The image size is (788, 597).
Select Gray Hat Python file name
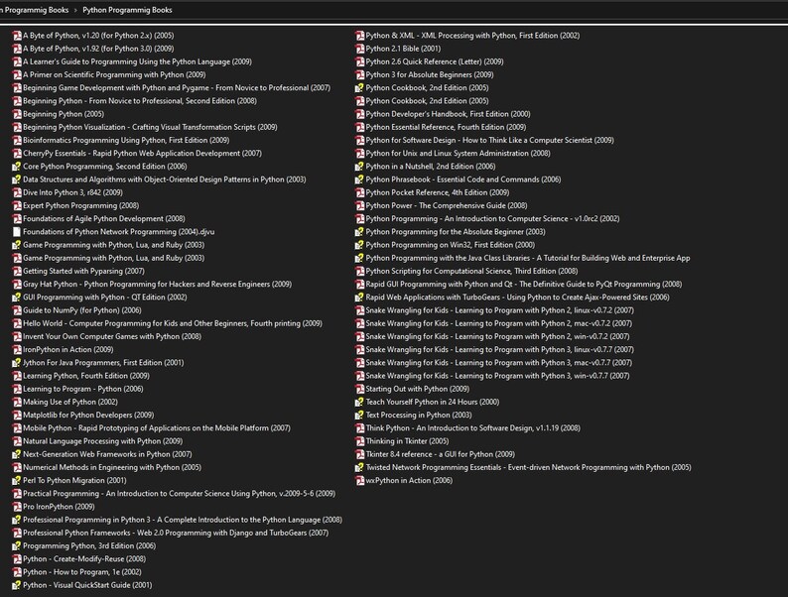coord(157,284)
